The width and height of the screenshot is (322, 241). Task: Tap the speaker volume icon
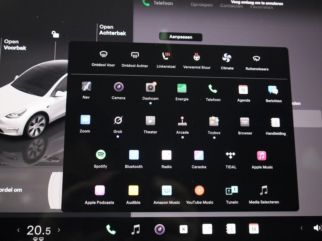point(317,228)
